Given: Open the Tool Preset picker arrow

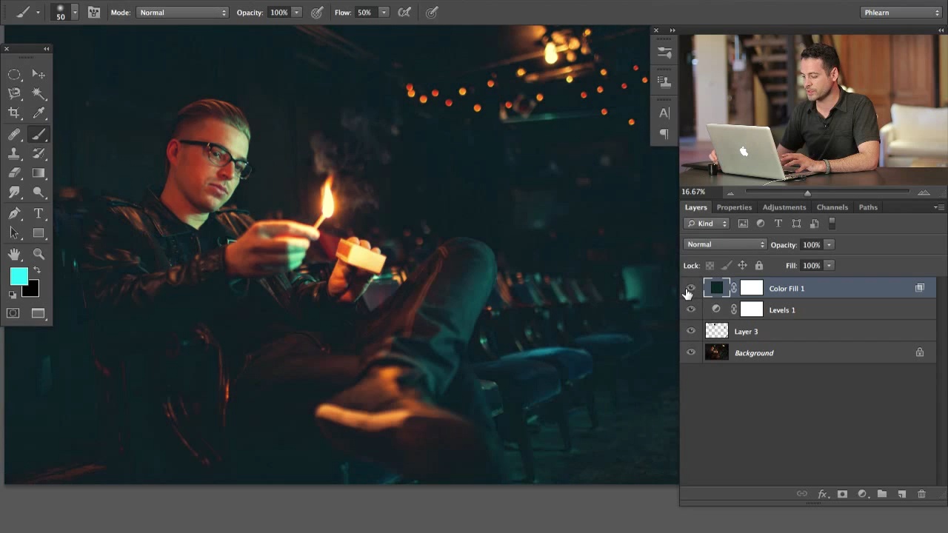Looking at the screenshot, I should click(x=39, y=13).
